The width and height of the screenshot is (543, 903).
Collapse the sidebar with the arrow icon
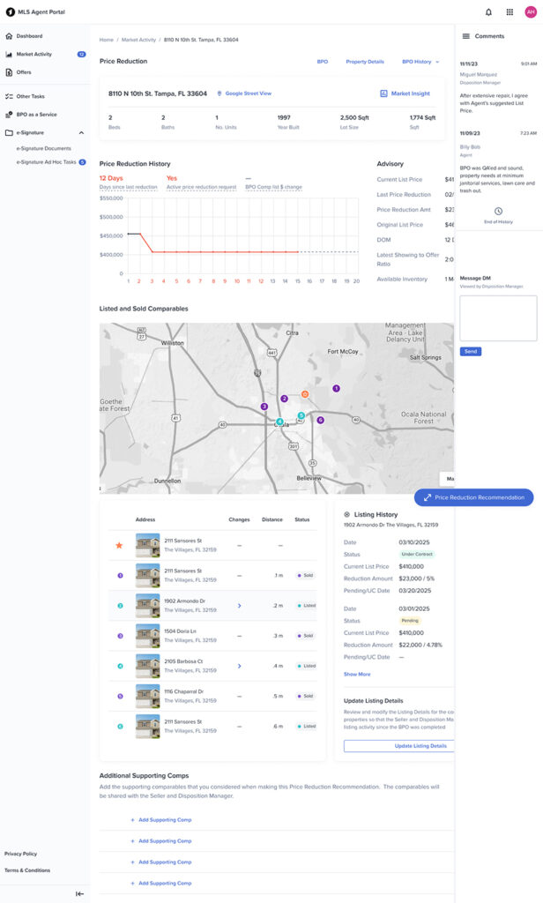[79, 894]
